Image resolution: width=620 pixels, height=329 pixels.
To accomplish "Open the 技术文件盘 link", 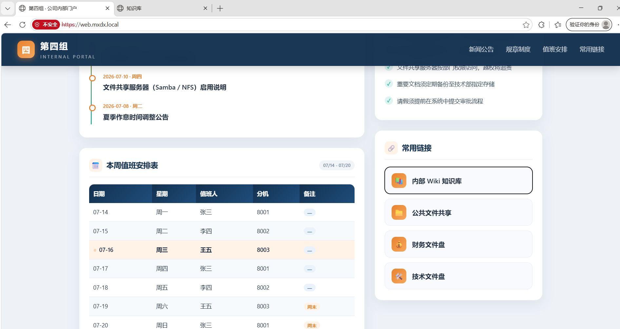I will click(x=458, y=276).
